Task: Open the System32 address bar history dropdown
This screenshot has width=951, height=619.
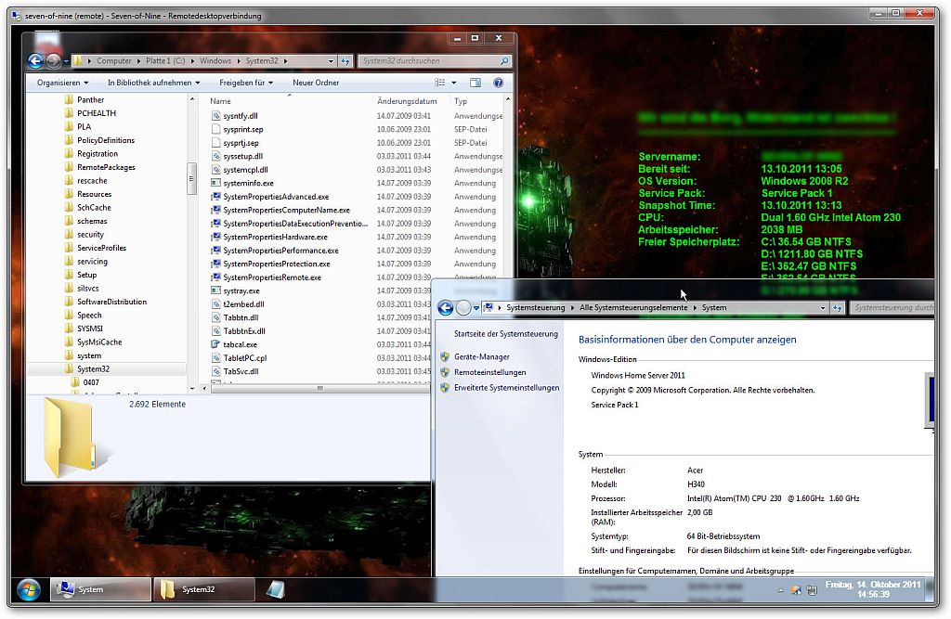Action: tap(331, 60)
